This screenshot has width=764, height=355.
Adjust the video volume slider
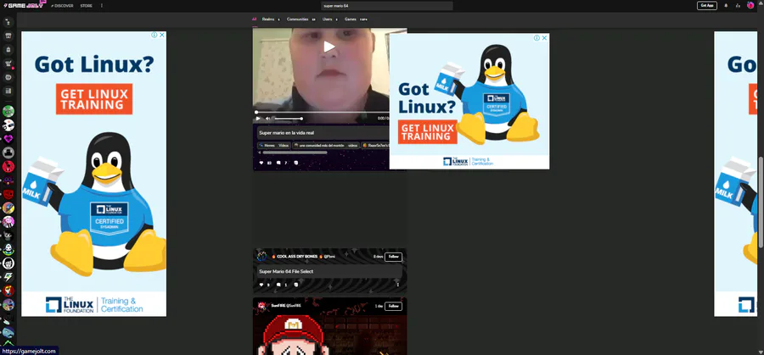tap(288, 118)
